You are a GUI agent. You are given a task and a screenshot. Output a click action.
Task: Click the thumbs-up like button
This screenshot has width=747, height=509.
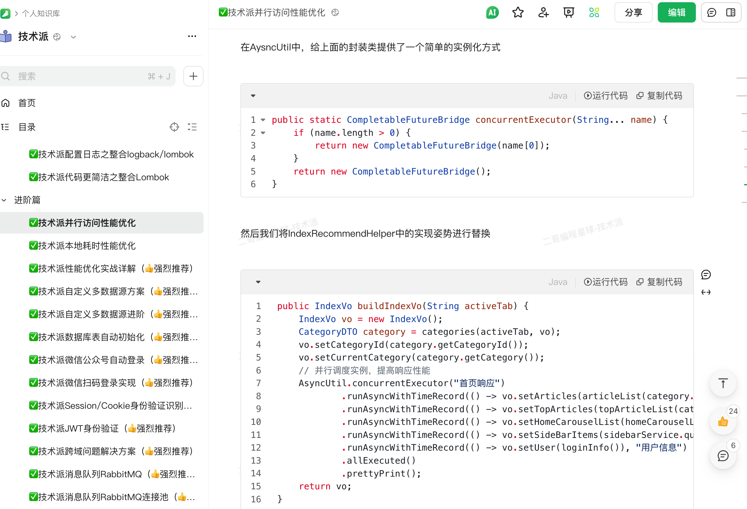(x=723, y=421)
